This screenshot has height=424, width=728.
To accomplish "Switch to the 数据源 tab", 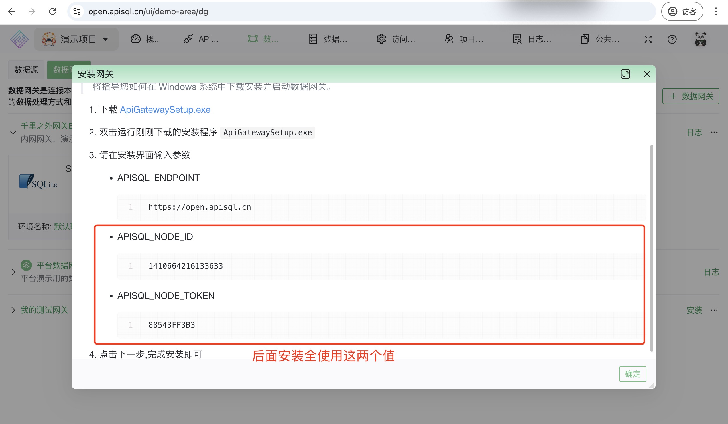I will (26, 69).
